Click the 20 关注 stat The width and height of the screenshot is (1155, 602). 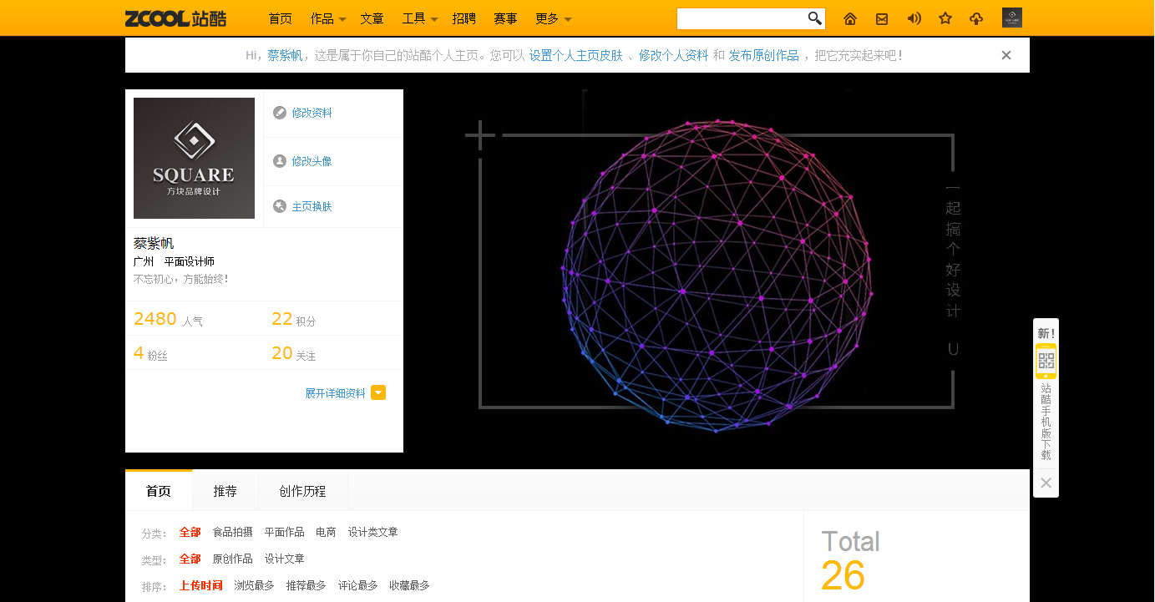[x=293, y=353]
